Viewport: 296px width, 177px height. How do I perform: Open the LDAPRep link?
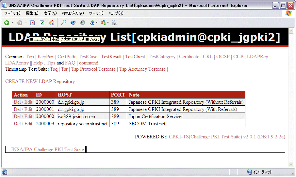coord(257,57)
